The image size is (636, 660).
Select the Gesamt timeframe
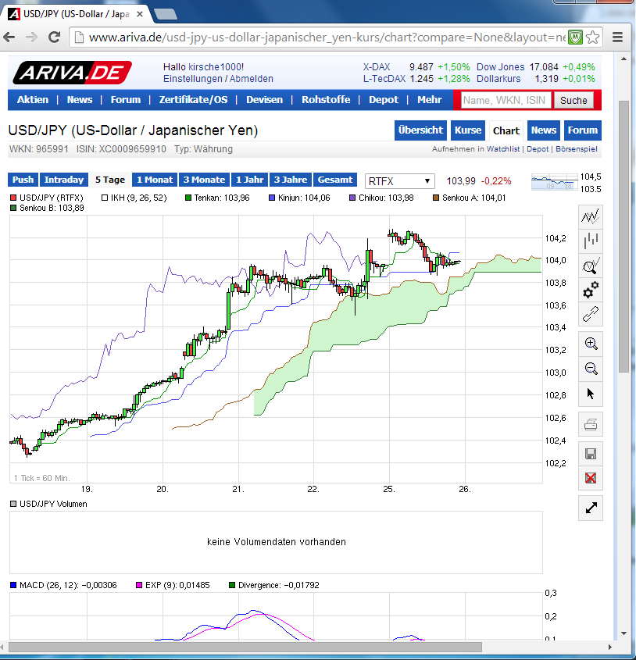(x=335, y=180)
